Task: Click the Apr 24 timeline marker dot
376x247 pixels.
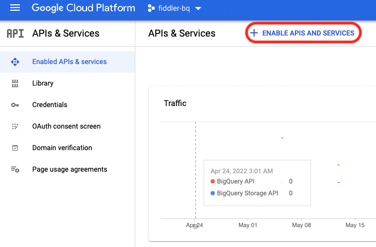Action: coord(196,227)
